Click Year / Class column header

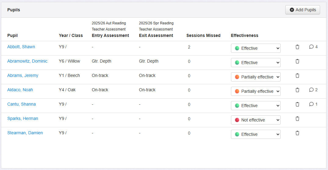tap(71, 36)
